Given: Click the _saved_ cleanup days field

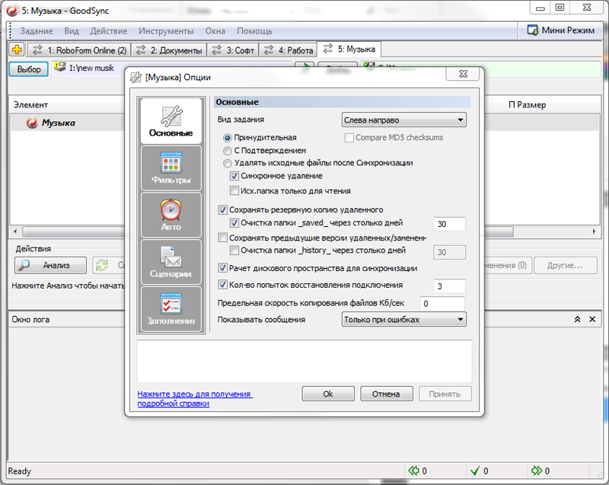Looking at the screenshot, I should point(449,224).
